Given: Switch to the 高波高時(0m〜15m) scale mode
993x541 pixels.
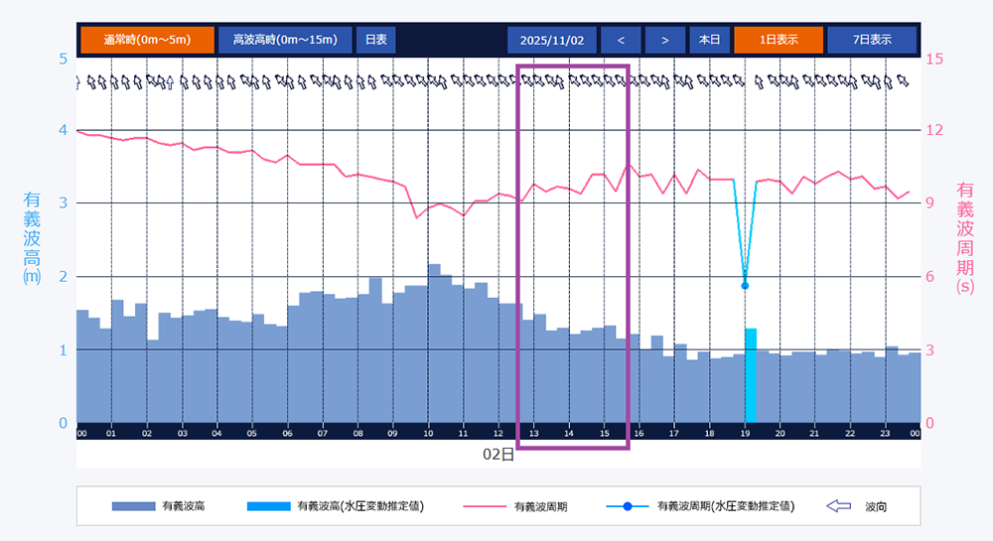Looking at the screenshot, I should click(x=285, y=40).
